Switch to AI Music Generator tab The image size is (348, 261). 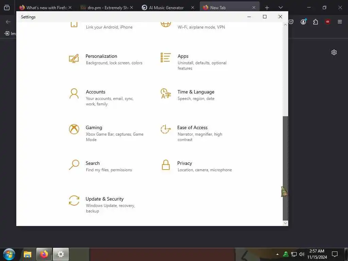click(168, 7)
